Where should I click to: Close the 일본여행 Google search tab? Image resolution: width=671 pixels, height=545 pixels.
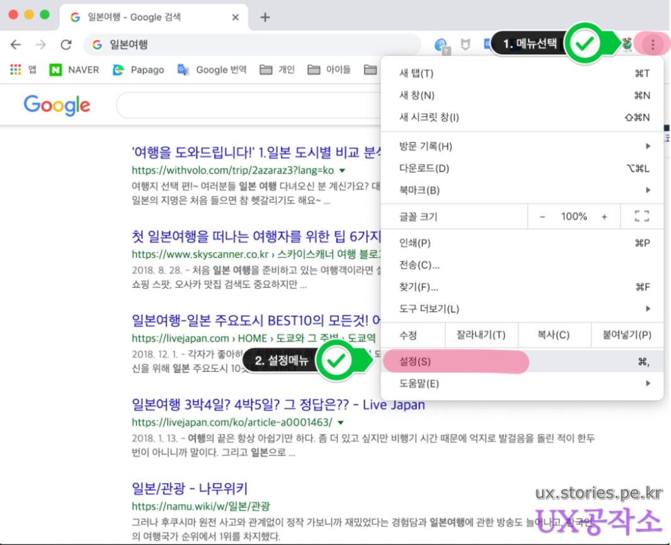(236, 17)
